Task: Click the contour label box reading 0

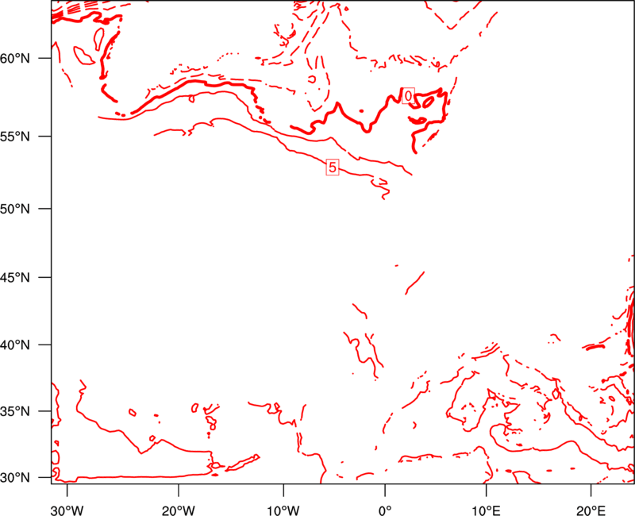Action: [408, 96]
